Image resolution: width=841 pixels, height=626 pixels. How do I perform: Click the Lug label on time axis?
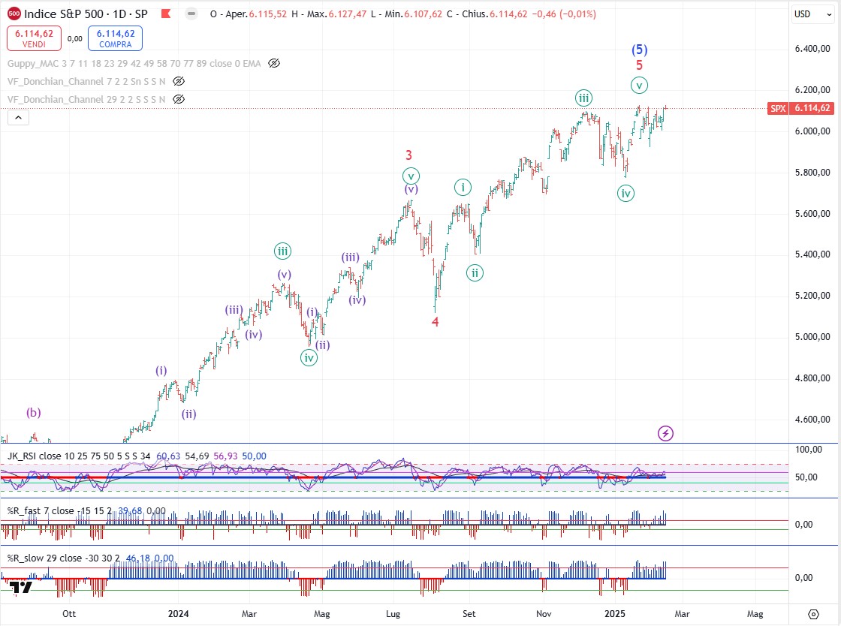pos(393,614)
